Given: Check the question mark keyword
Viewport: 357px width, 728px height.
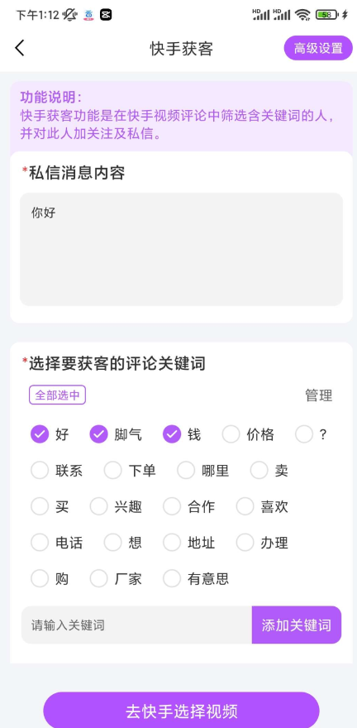Looking at the screenshot, I should [304, 434].
